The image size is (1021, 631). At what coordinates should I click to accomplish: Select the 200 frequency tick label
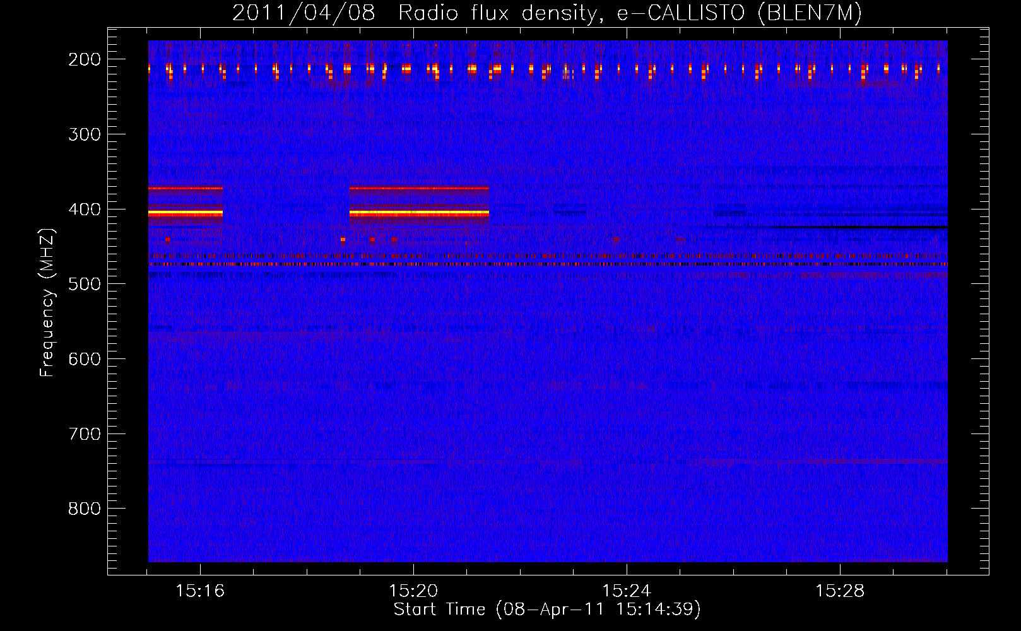click(85, 59)
